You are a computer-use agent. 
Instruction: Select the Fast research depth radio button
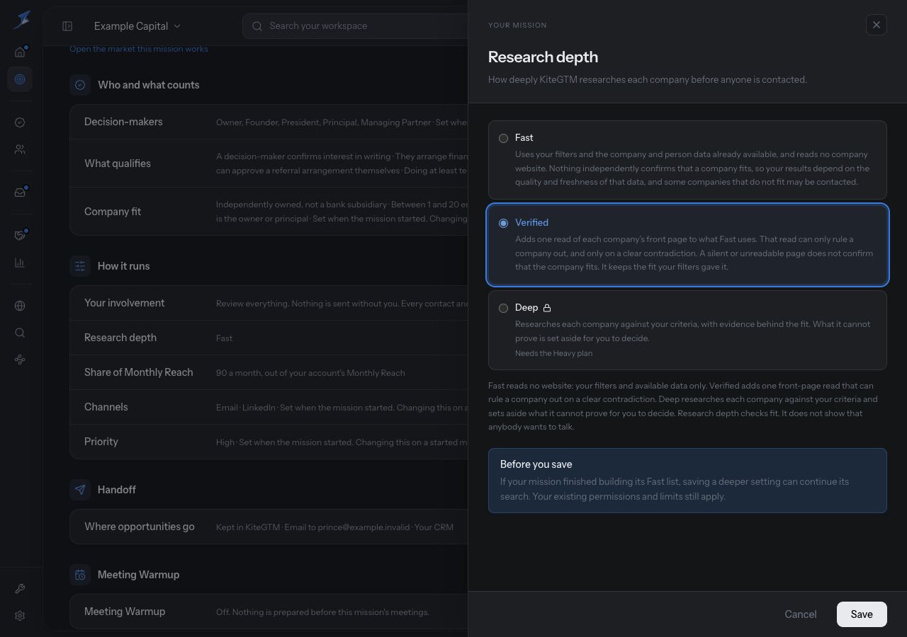tap(503, 138)
